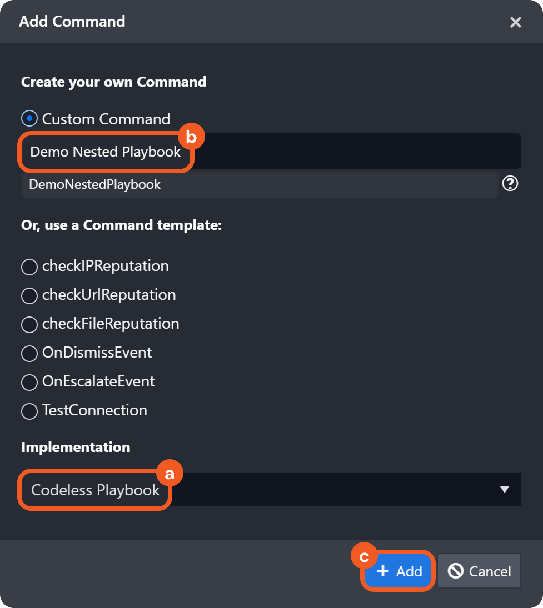The image size is (543, 608).
Task: Click the prohibited icon on Cancel button
Action: [x=456, y=571]
